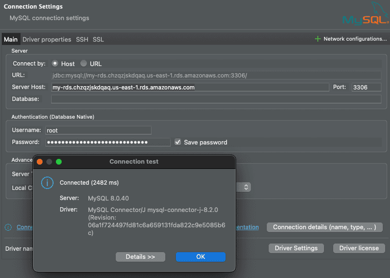Viewport: 390px width, 278px height.
Task: Go to the SSL tab
Action: coord(98,39)
